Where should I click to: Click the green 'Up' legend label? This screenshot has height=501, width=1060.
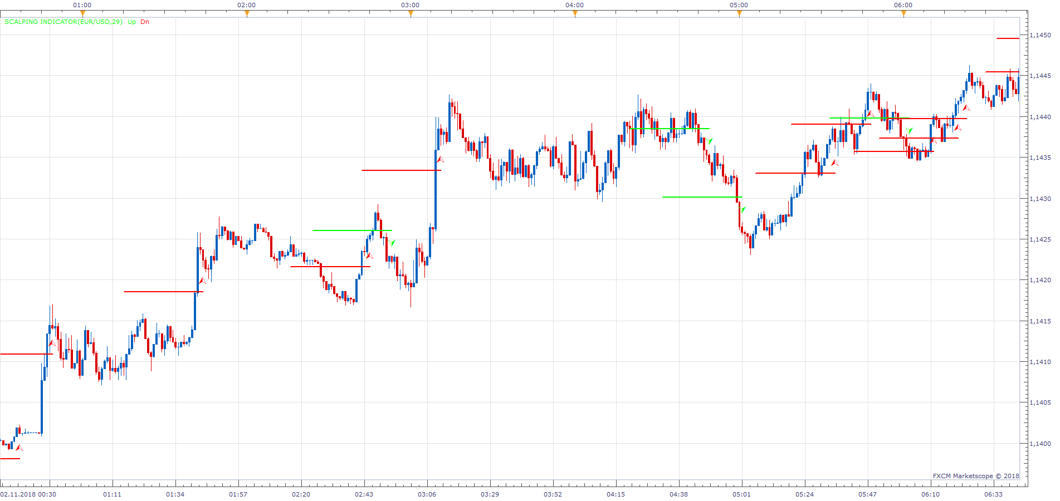click(131, 22)
